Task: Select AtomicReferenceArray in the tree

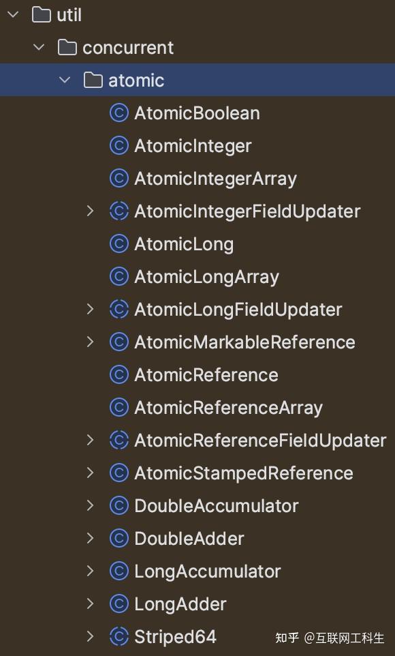Action: 227,407
